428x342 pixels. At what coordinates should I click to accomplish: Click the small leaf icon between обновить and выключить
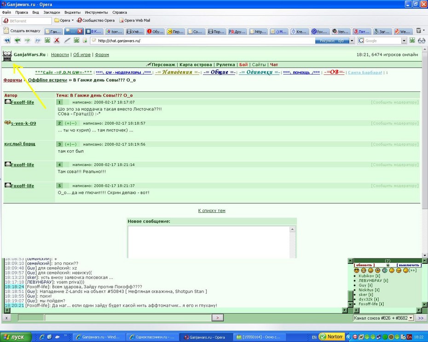[388, 265]
